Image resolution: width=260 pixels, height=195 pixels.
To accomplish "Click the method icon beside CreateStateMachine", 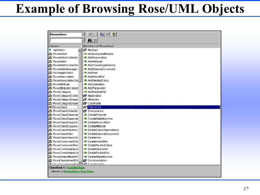I will pyautogui.click(x=85, y=119).
